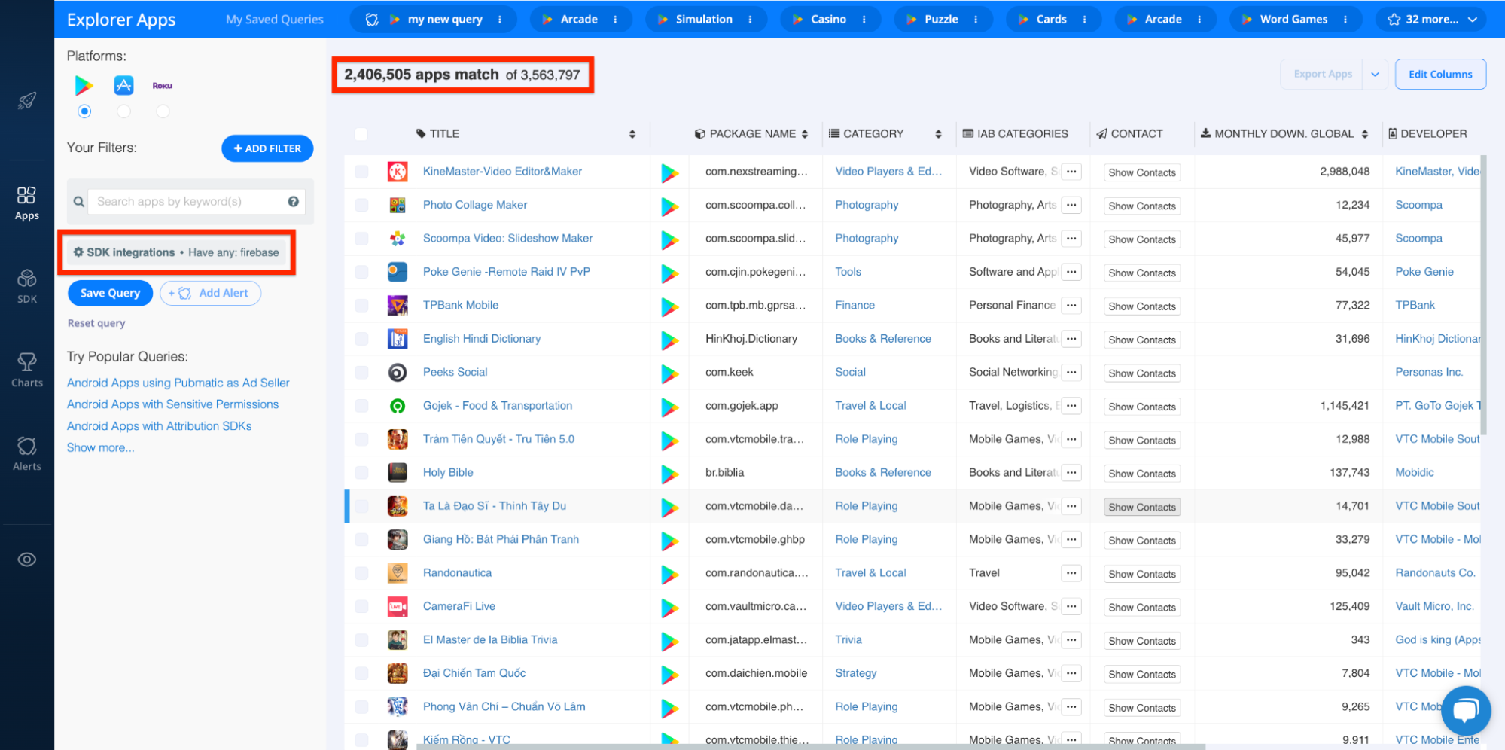Check the English Hindi Dictionary row checkbox
Image resolution: width=1505 pixels, height=750 pixels.
[361, 339]
